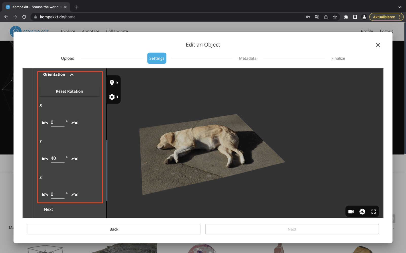Open a new browser tab
Viewport: 406px width, 253px height.
[76, 7]
